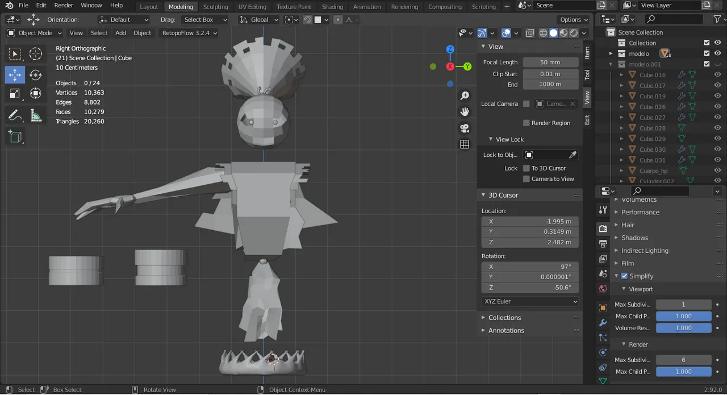727x395 pixels.
Task: Open the Global transform orientation dropdown
Action: (x=259, y=19)
